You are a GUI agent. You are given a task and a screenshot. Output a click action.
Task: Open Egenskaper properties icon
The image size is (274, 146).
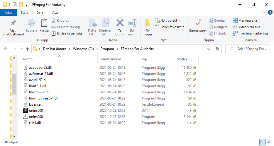(x=197, y=23)
